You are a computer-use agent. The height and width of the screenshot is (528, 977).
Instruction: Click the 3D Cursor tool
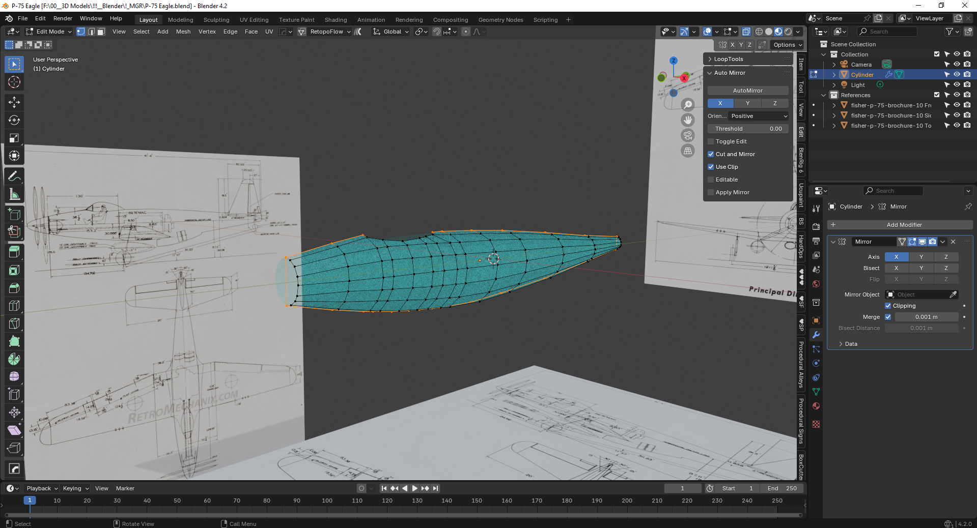tap(14, 82)
